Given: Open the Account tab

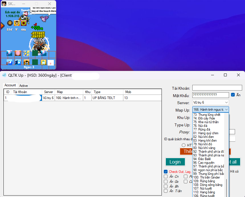Looking at the screenshot, I should pos(10,85).
